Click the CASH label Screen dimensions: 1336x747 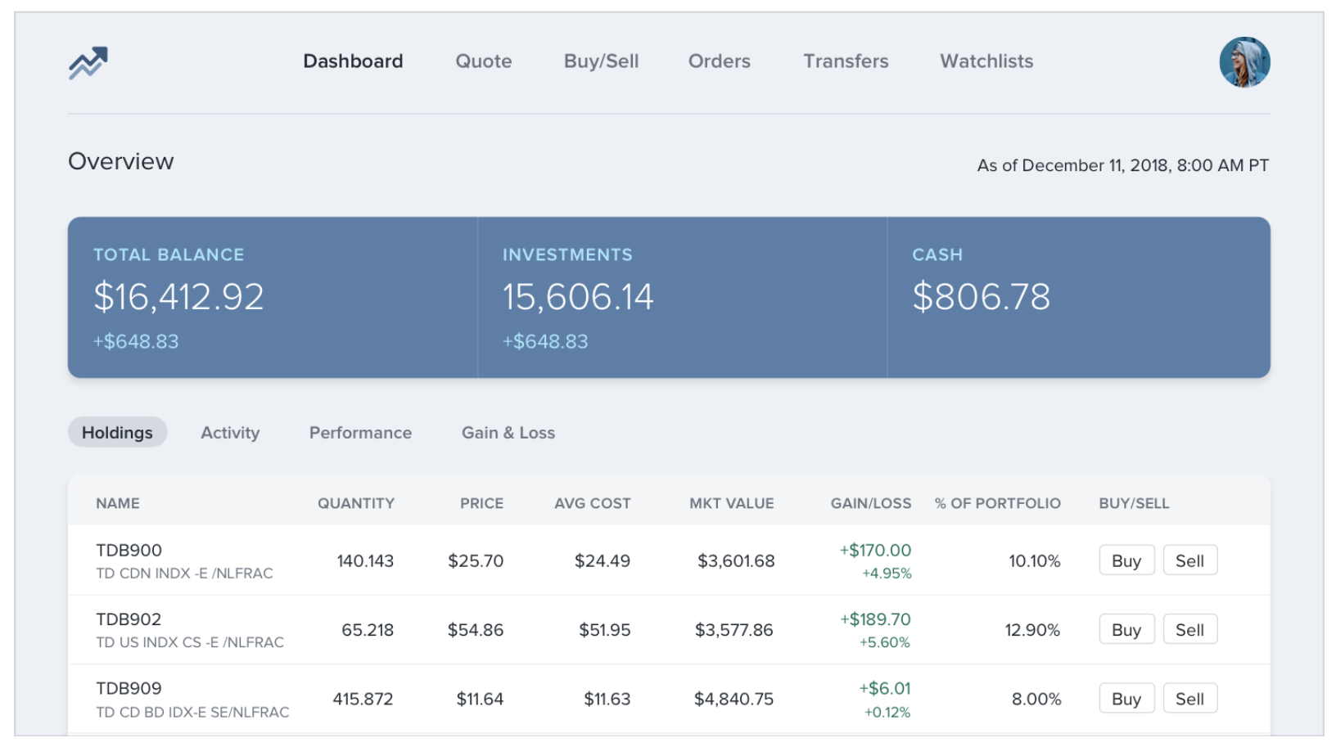937,254
